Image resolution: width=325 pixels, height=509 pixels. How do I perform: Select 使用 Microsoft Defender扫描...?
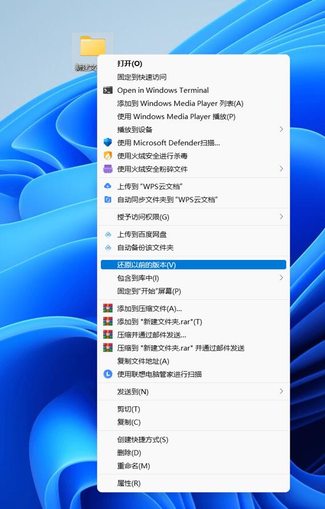point(193,142)
